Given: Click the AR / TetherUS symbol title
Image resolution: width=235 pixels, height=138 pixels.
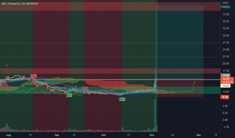Looking at the screenshot, I should pyautogui.click(x=20, y=4).
